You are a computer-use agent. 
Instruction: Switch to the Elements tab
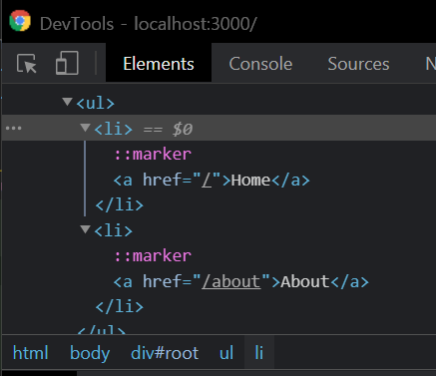(x=159, y=64)
